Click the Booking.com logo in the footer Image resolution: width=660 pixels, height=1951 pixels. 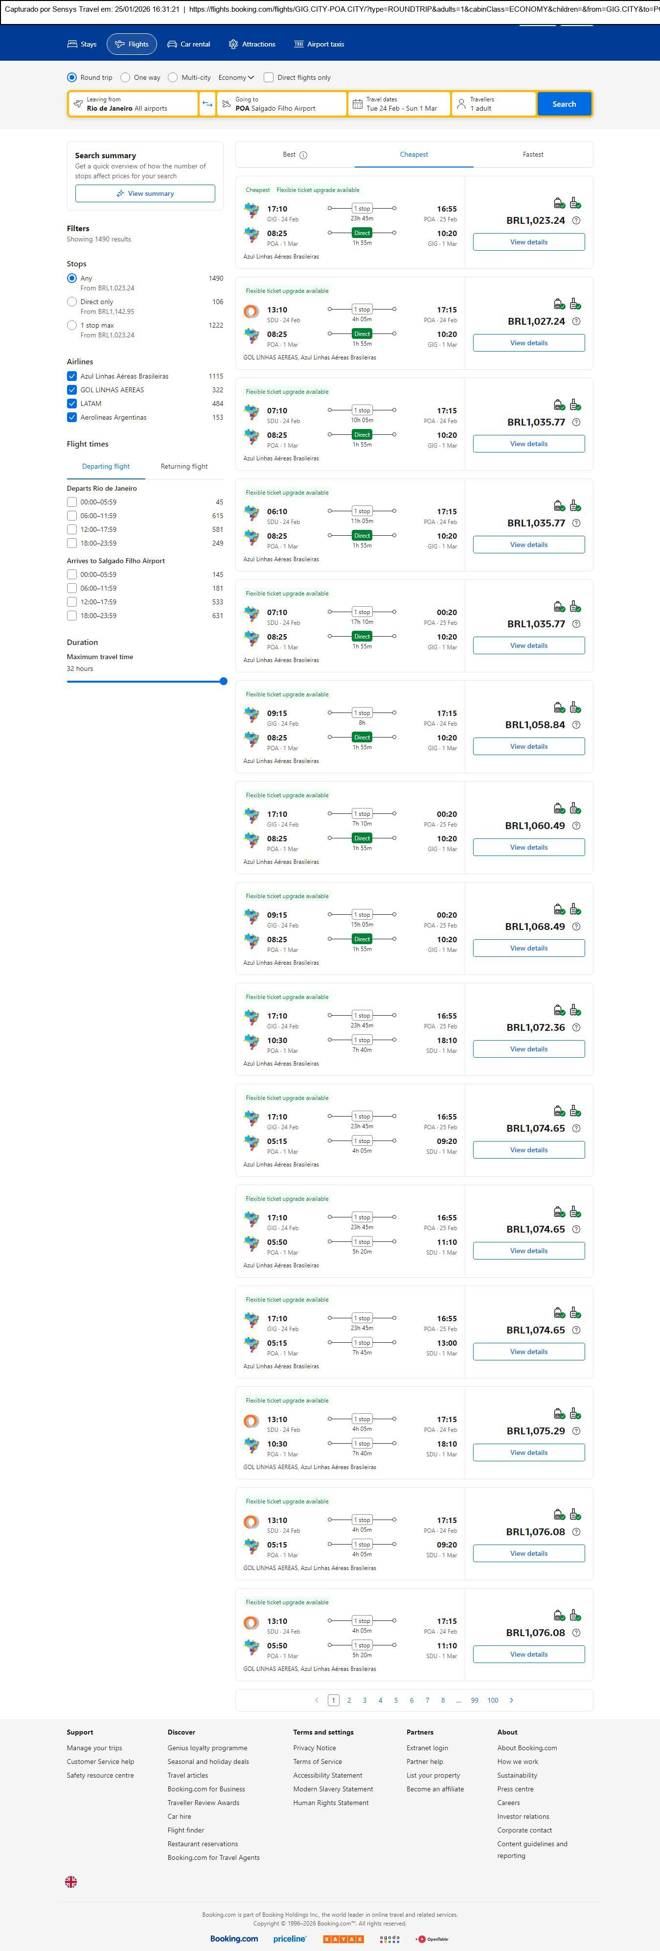click(x=234, y=1938)
